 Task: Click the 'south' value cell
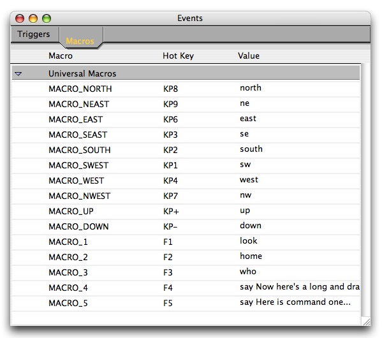coord(251,149)
